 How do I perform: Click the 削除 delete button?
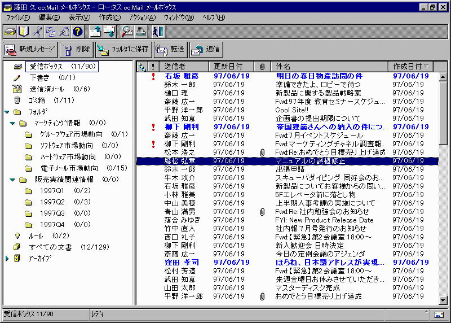coord(77,50)
